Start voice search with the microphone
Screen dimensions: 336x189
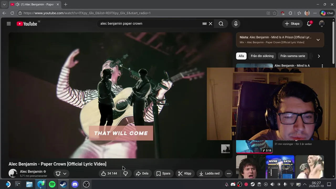coord(236,24)
